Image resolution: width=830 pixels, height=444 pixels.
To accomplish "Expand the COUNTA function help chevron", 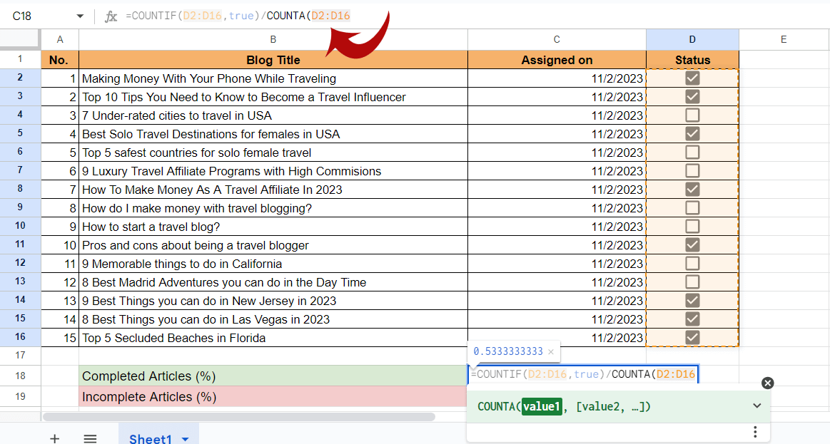I will (x=757, y=406).
